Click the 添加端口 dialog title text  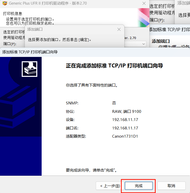35,29
